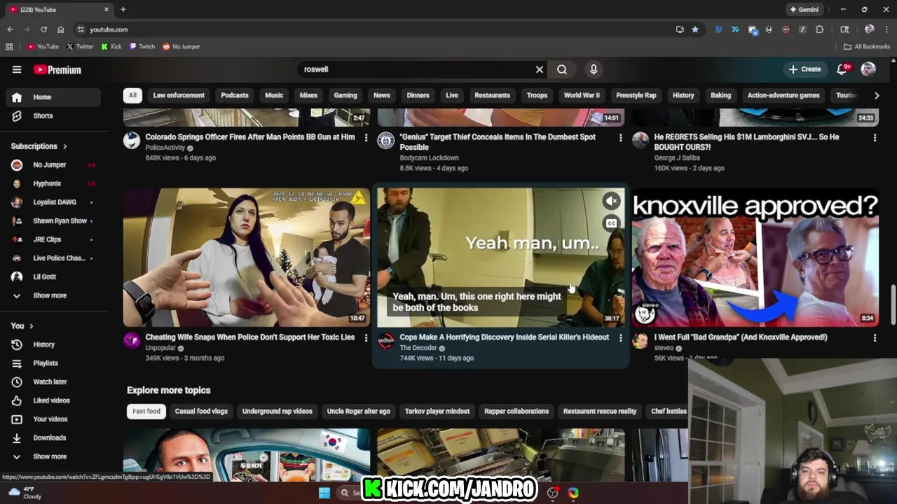The height and width of the screenshot is (504, 897).
Task: Expand the Subscriptions section
Action: pos(39,146)
